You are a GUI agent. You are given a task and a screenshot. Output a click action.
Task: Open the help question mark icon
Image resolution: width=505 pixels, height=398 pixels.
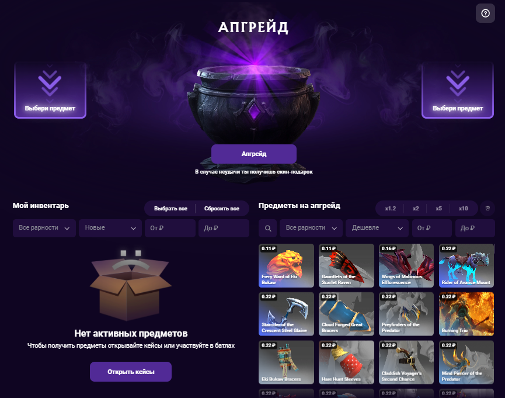[485, 13]
